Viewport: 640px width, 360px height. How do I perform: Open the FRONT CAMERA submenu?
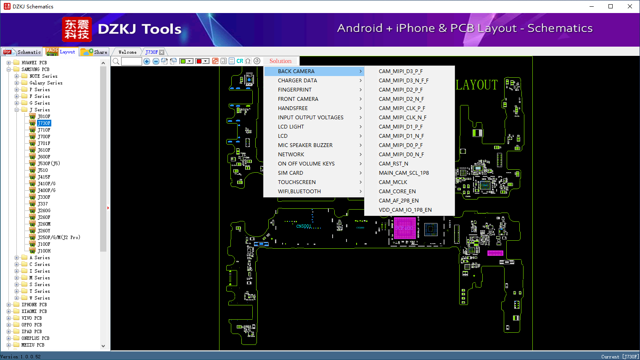click(x=314, y=99)
